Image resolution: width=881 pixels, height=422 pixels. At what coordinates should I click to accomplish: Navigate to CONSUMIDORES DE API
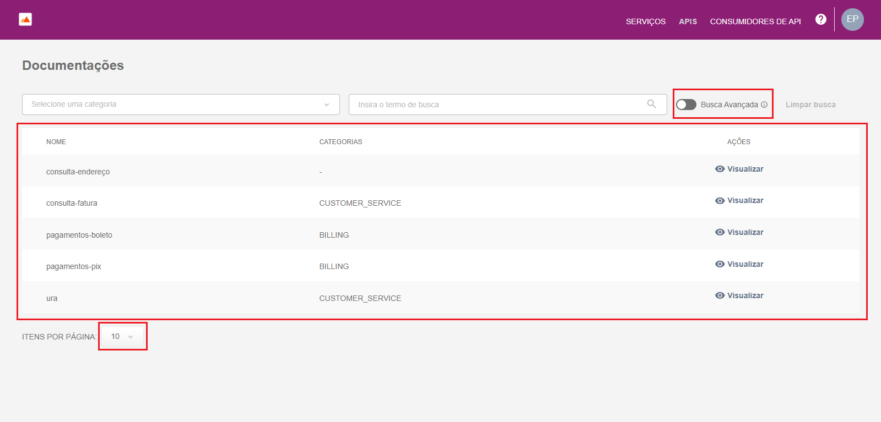755,21
